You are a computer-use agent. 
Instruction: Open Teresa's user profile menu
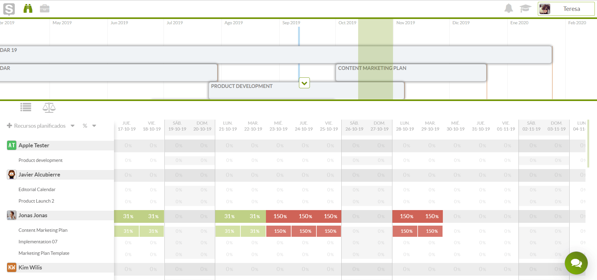click(x=566, y=9)
